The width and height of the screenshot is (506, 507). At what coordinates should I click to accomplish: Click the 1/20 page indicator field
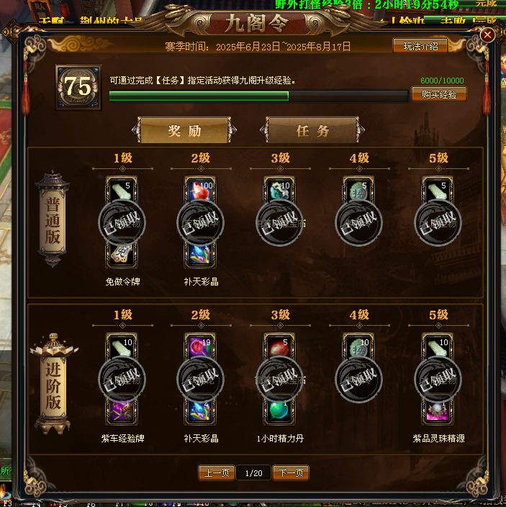pyautogui.click(x=253, y=473)
